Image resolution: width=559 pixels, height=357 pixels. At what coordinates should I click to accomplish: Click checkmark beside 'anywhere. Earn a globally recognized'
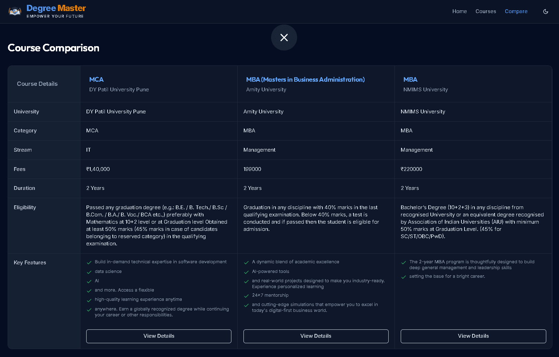click(89, 310)
